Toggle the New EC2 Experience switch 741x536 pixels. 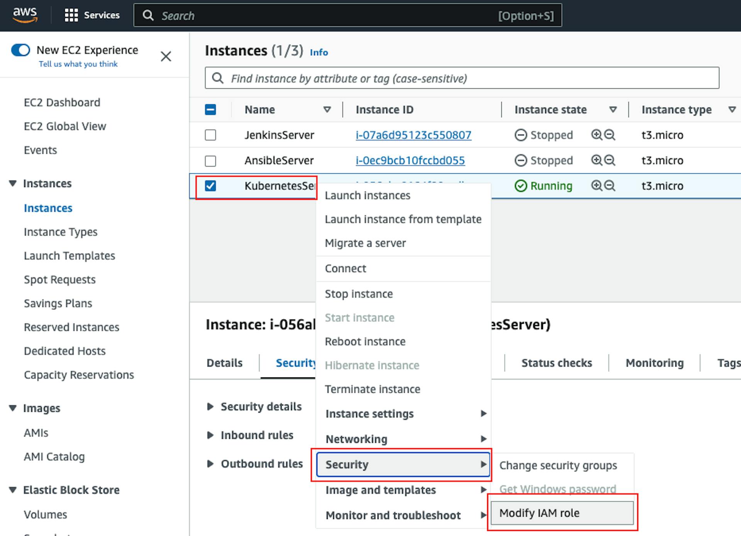click(20, 50)
